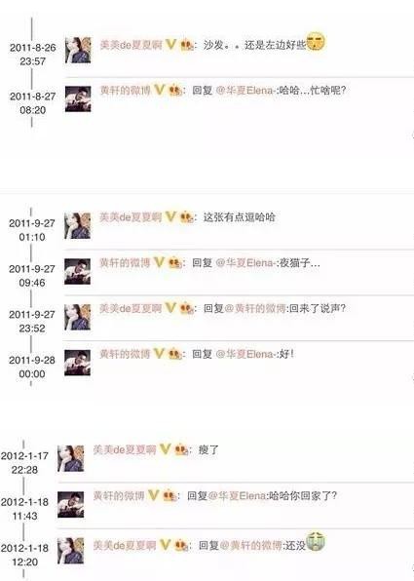Image resolution: width=414 pixels, height=581 pixels.
Task: Click the verified V badge on the 回来了说声 comment
Action: (x=170, y=308)
